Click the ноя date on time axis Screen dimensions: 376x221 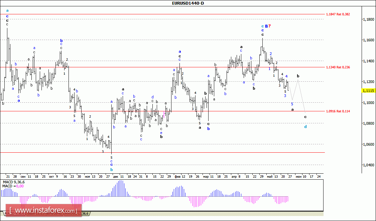click(87, 177)
